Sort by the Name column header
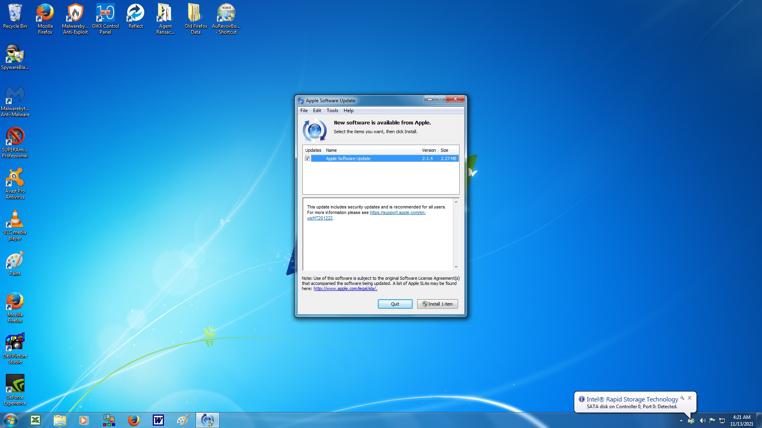Screen dimensions: 762x428 pos(371,150)
